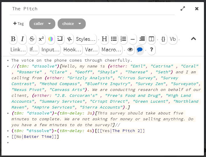Open help with the question mark

[152, 50]
